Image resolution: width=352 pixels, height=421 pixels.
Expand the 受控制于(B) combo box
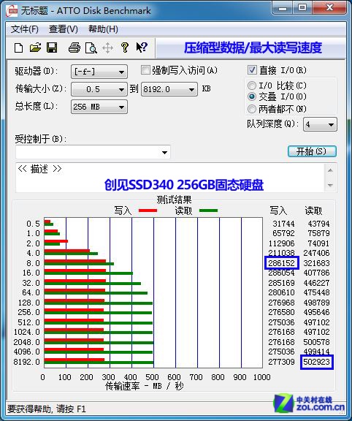click(93, 152)
